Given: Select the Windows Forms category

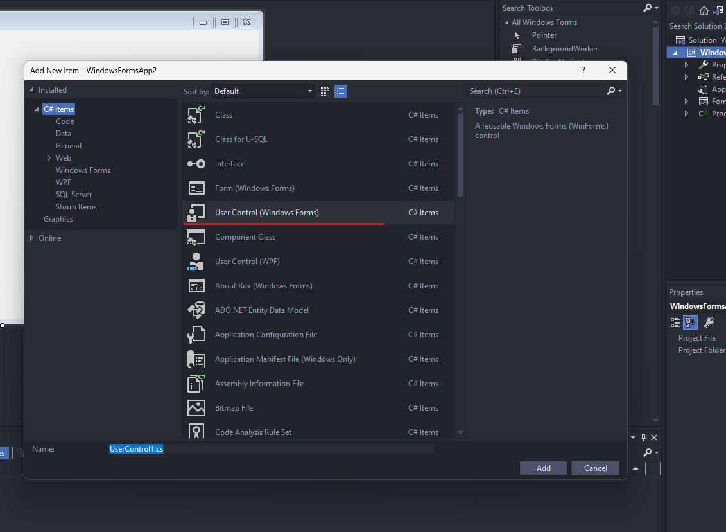Looking at the screenshot, I should point(83,170).
